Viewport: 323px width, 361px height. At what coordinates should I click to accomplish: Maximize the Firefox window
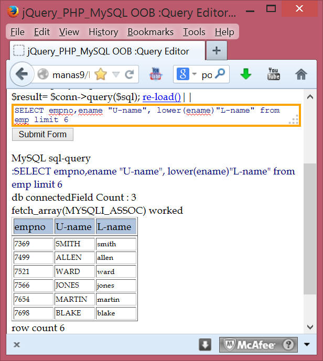click(271, 9)
